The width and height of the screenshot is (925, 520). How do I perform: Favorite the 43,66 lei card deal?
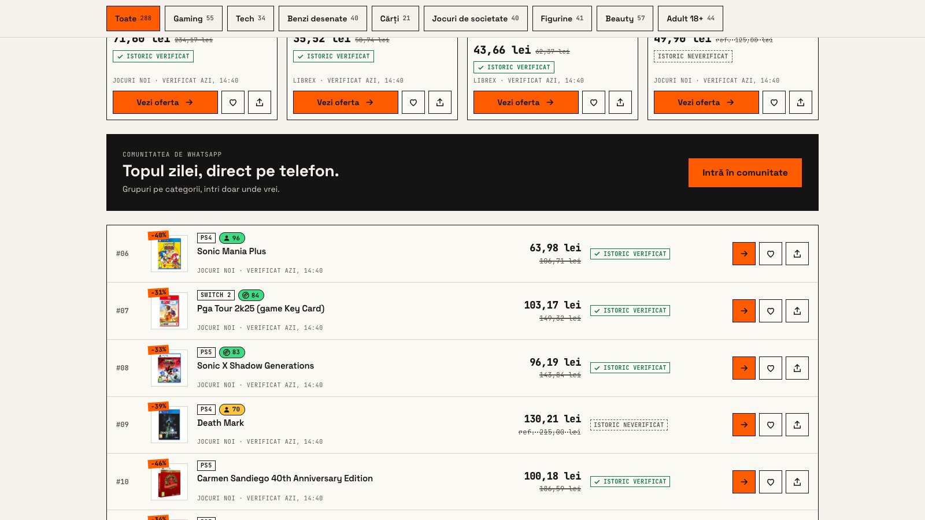click(594, 102)
